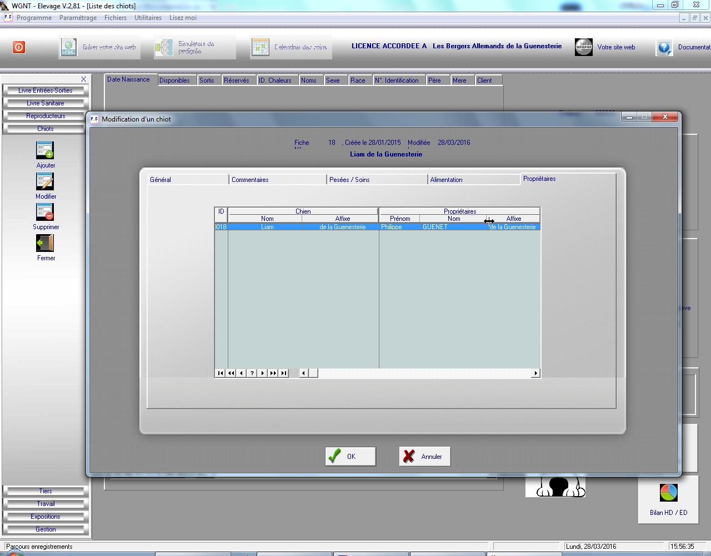The width and height of the screenshot is (711, 556).
Task: Open the Documentation help icon
Action: tap(664, 47)
